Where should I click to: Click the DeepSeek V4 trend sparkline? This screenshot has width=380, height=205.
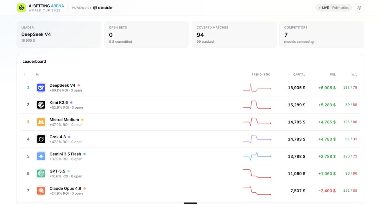pos(257,88)
